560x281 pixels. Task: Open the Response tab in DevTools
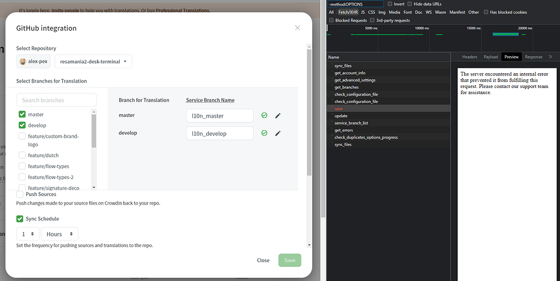click(x=534, y=57)
